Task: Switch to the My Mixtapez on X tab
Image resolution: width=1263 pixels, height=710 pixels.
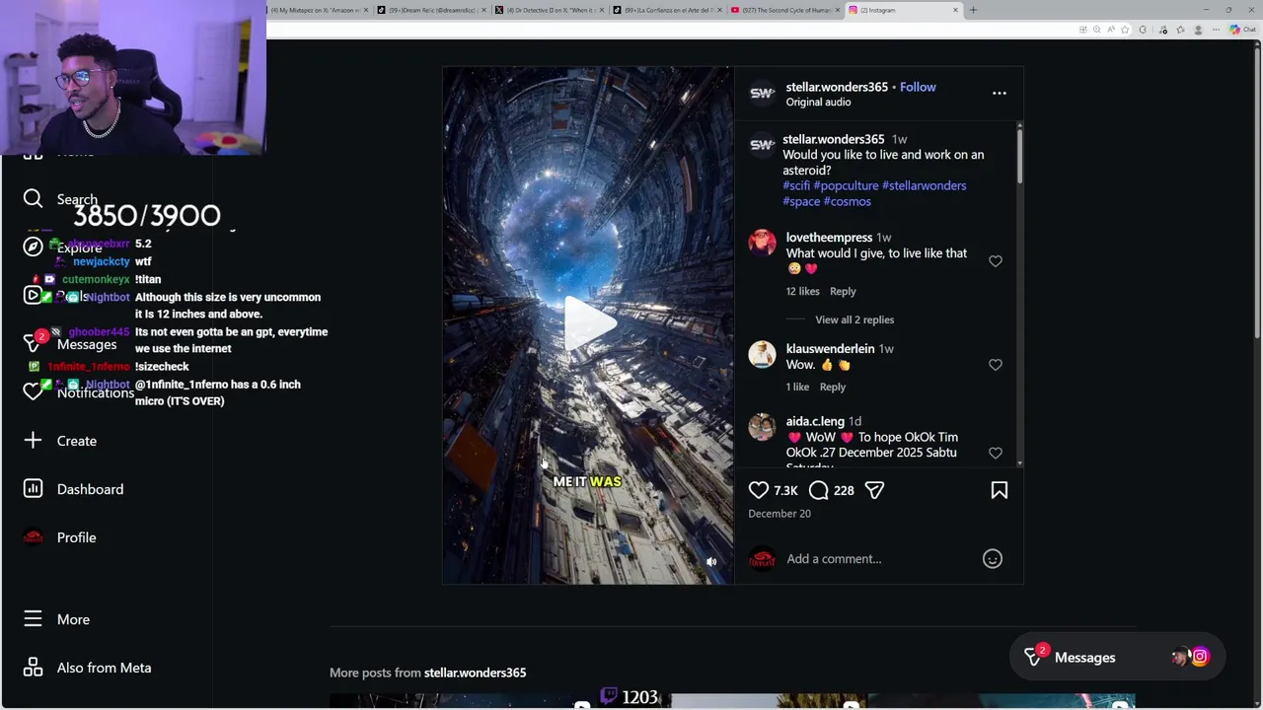Action: tap(318, 10)
